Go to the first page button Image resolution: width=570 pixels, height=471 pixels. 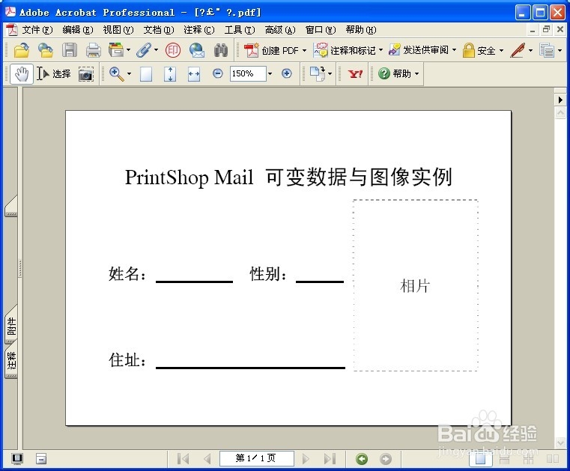(x=184, y=459)
